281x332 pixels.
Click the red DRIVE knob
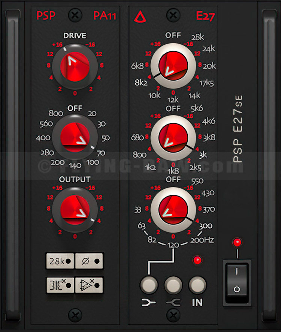pyautogui.click(x=75, y=67)
